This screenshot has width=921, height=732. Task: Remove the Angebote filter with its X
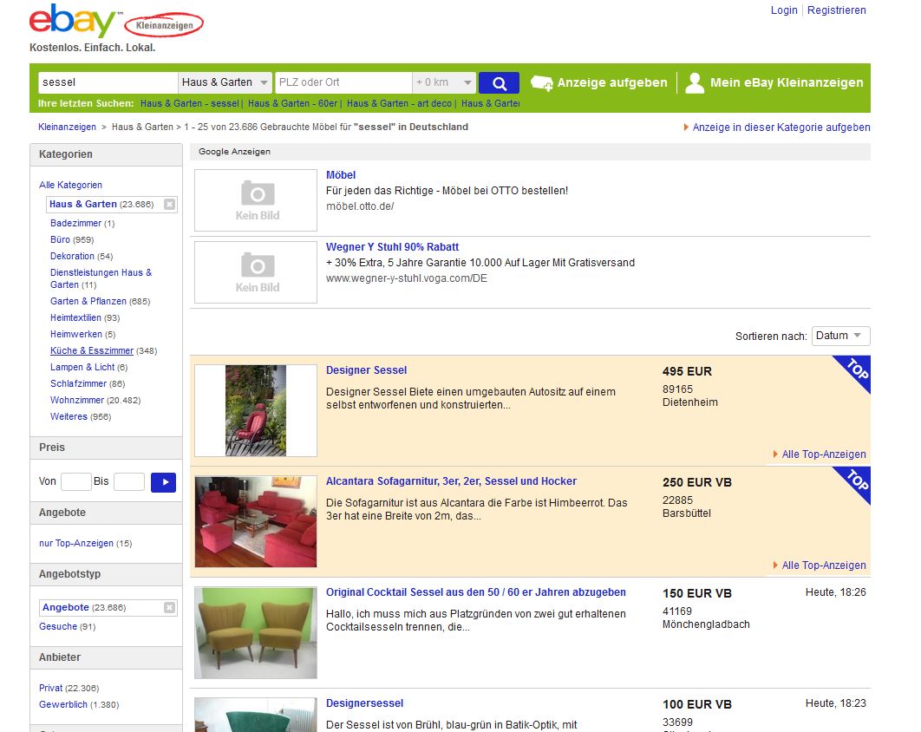(169, 607)
